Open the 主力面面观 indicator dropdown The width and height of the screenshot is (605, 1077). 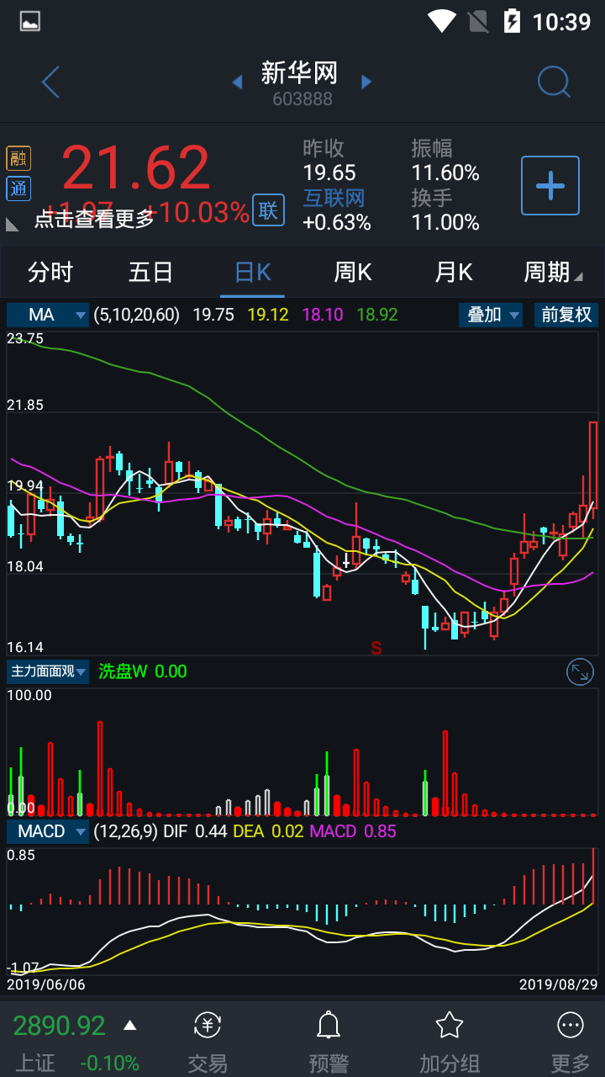coord(48,671)
